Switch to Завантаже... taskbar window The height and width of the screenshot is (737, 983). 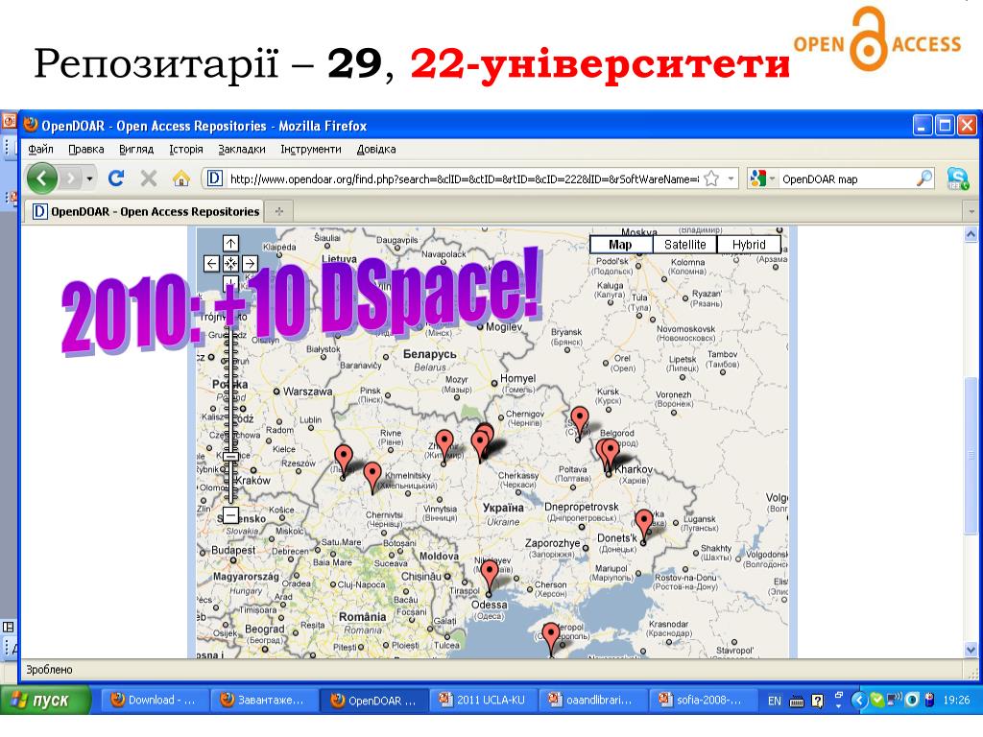(263, 700)
